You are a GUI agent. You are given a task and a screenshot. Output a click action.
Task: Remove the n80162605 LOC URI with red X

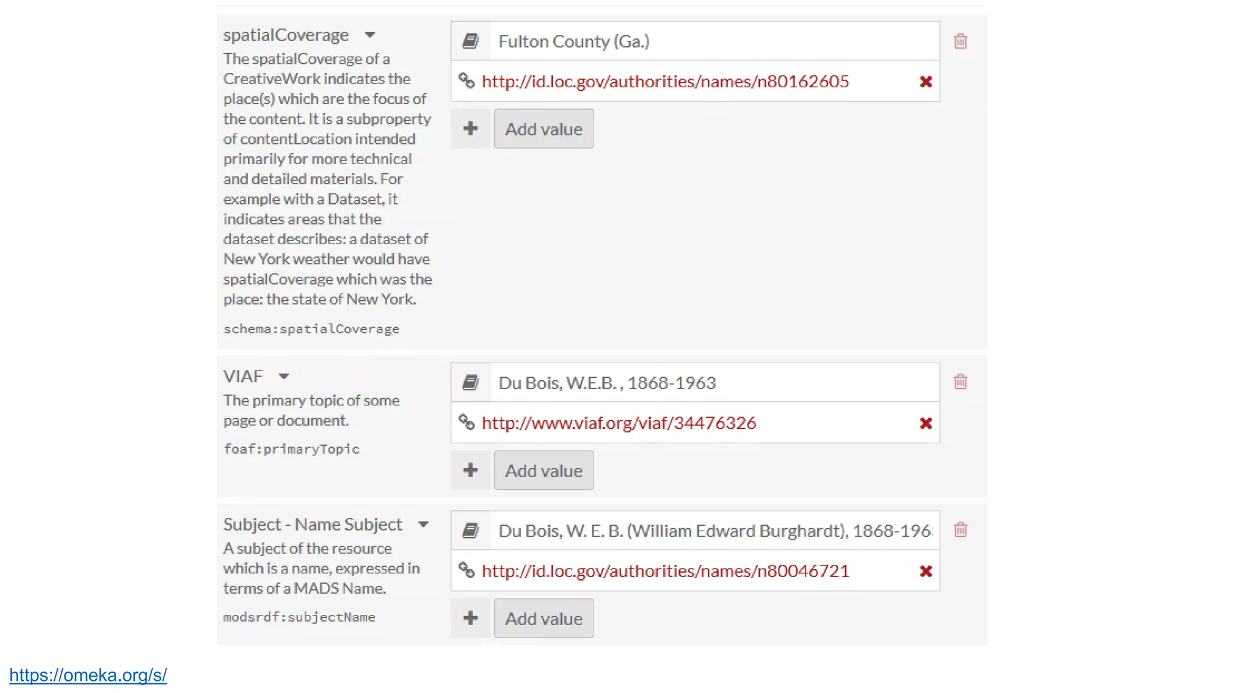[926, 82]
